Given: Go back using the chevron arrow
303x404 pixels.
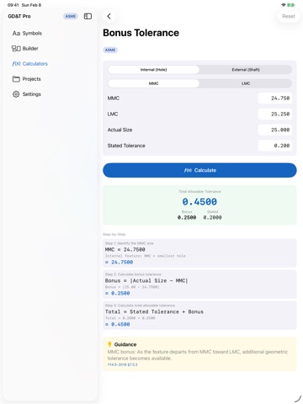Looking at the screenshot, I should pos(109,16).
